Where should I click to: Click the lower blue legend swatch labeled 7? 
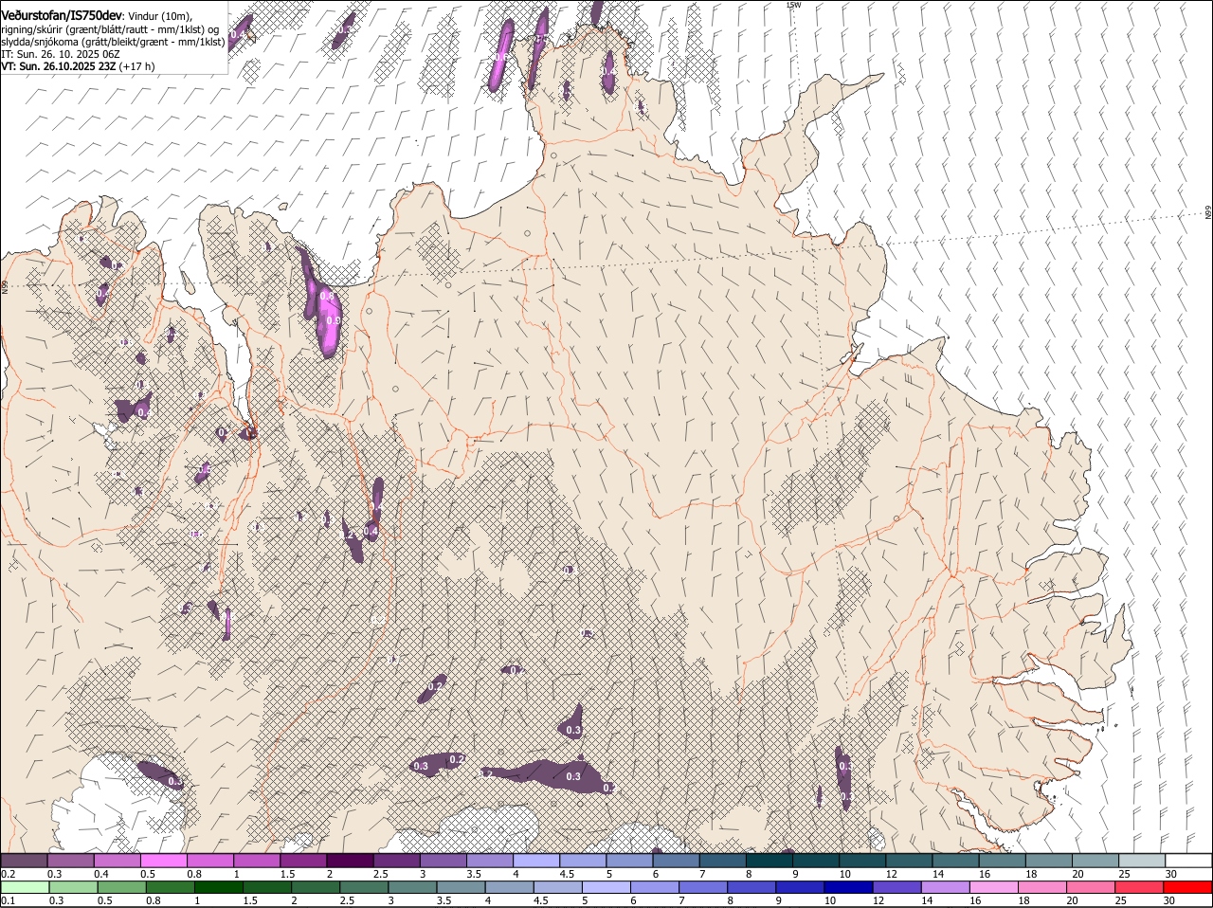[x=702, y=888]
